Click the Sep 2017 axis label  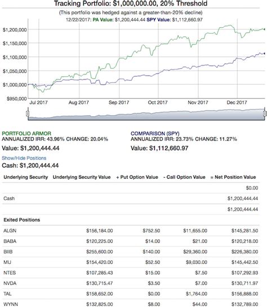[x=119, y=102]
